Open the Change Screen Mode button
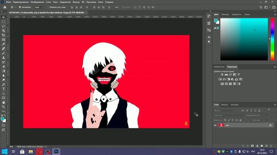Viewport: 277px width, 155px height. click(x=3, y=130)
